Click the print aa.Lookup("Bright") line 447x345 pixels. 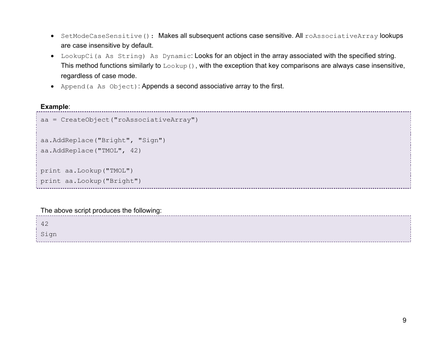90,181
